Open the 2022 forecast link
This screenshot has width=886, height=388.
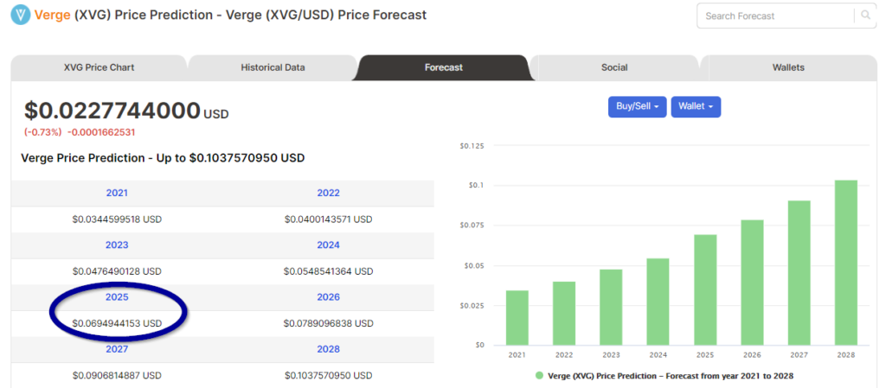click(328, 193)
